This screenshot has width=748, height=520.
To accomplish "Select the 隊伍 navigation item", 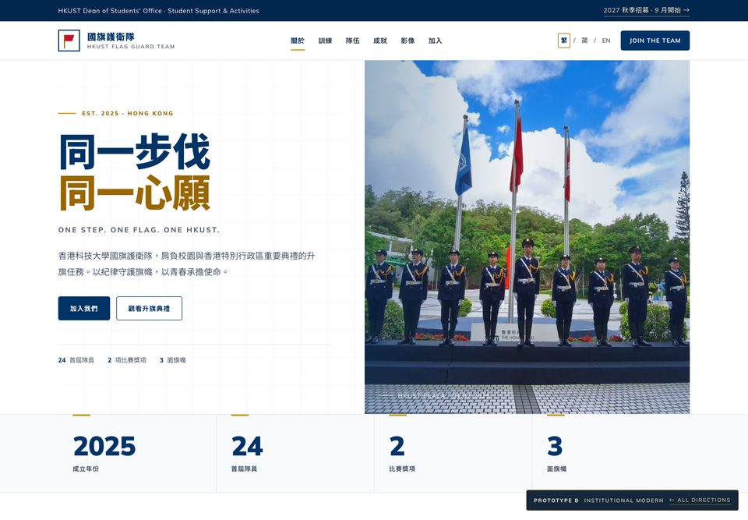I will click(352, 41).
